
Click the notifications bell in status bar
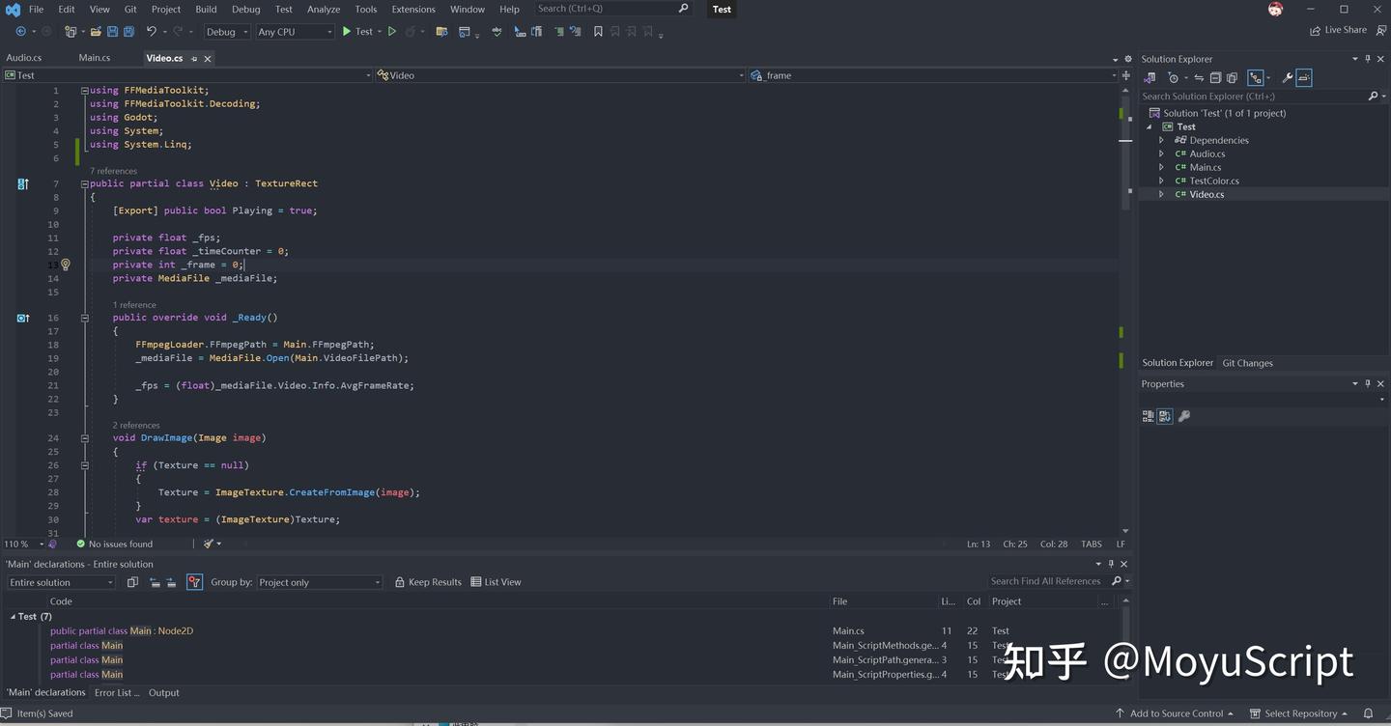click(1368, 713)
